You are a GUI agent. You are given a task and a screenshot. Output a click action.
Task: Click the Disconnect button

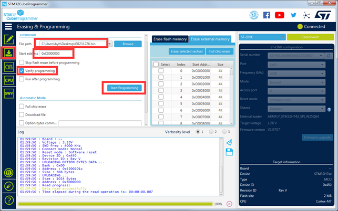coord(311,37)
